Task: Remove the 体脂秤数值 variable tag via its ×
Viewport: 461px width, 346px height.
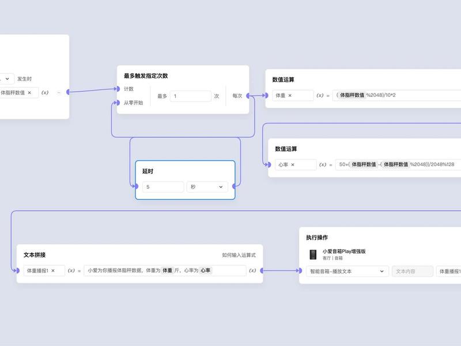Action: [29, 93]
